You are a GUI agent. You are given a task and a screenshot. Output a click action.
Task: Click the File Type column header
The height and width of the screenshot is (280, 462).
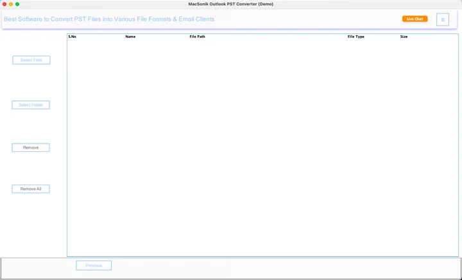click(356, 37)
